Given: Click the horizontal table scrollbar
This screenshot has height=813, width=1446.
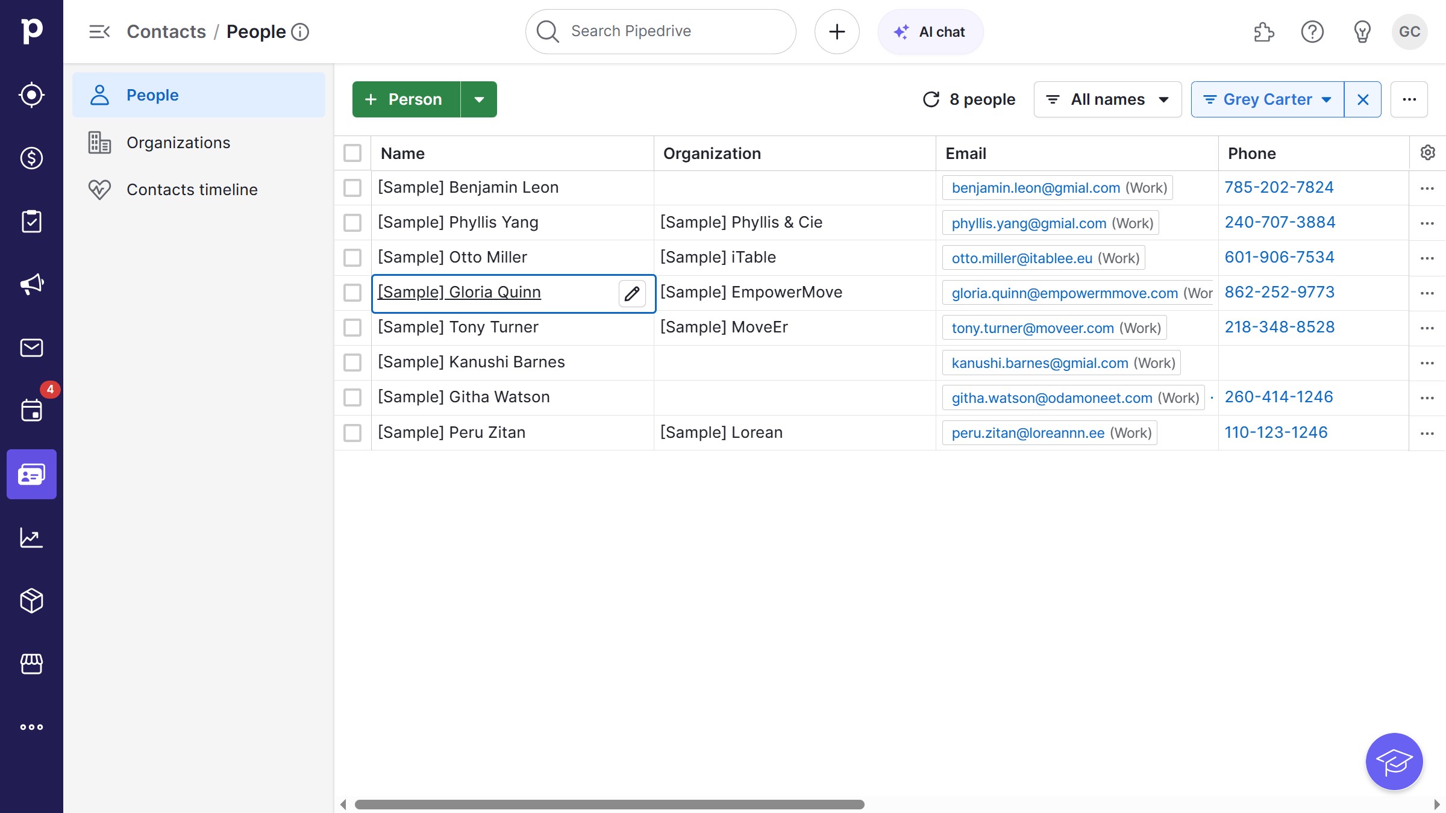Looking at the screenshot, I should tap(609, 805).
